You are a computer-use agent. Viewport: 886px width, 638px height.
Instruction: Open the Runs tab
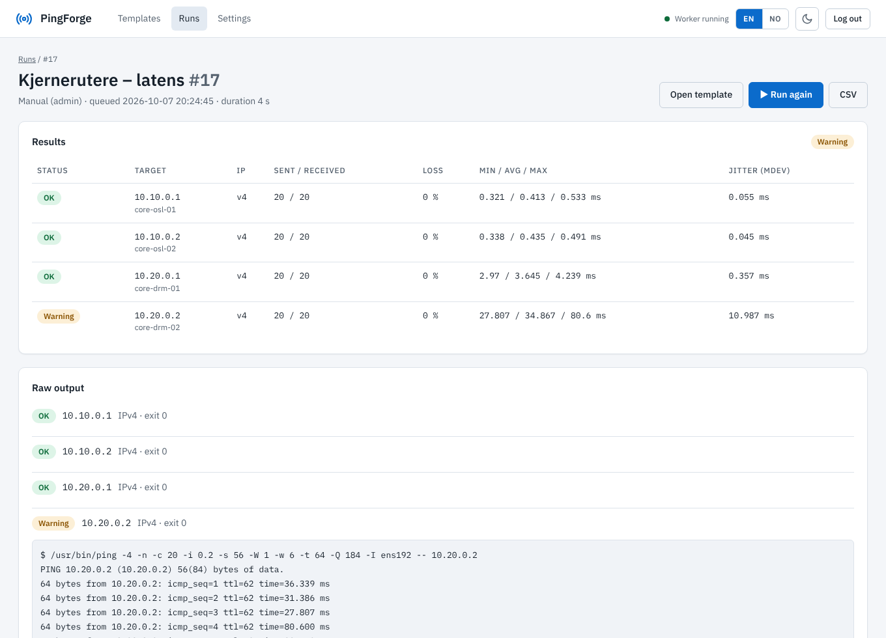click(x=189, y=19)
